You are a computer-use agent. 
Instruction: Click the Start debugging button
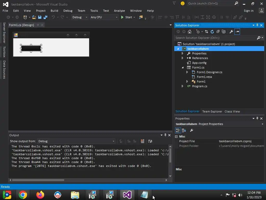tap(127, 17)
